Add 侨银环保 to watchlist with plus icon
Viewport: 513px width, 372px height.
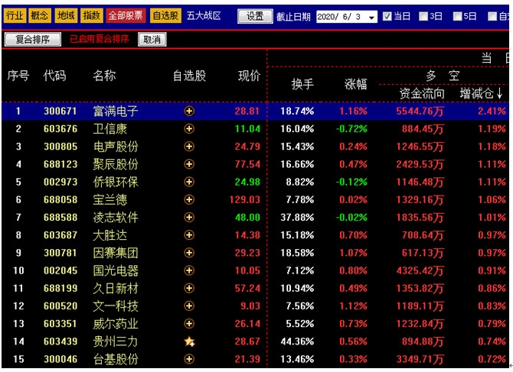[189, 182]
